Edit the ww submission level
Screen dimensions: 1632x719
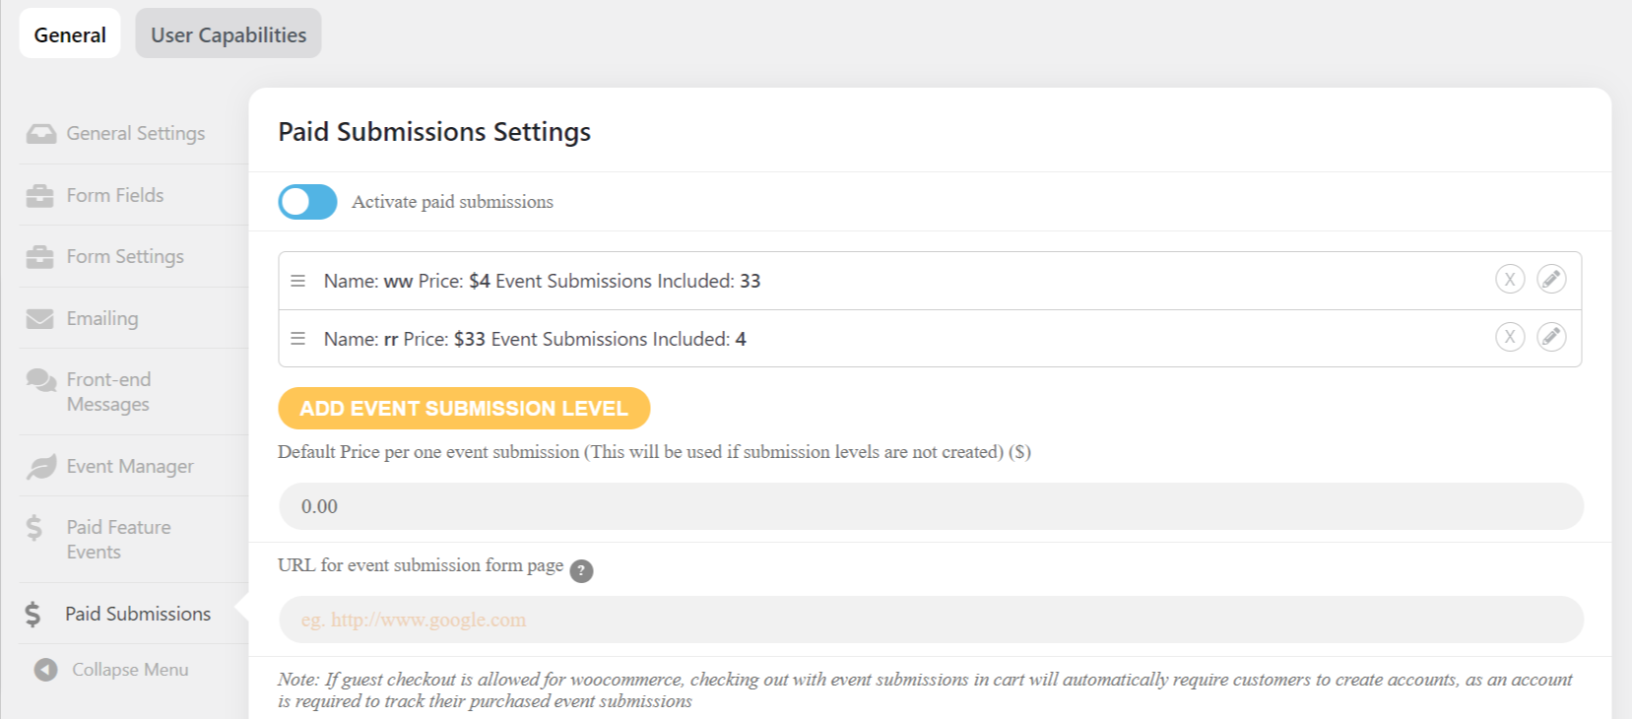(x=1551, y=280)
